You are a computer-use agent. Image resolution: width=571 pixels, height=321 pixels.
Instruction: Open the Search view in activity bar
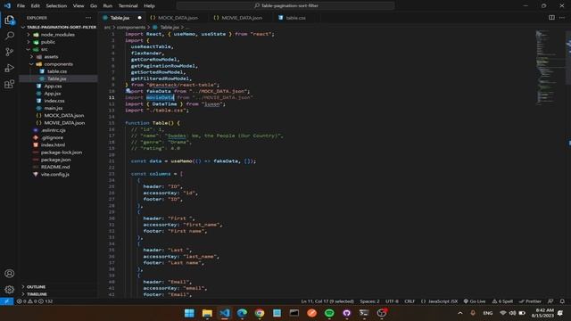[x=10, y=36]
